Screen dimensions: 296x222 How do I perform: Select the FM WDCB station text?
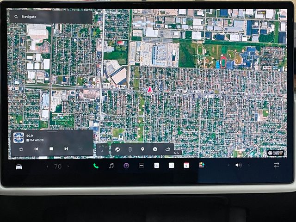click(x=35, y=140)
